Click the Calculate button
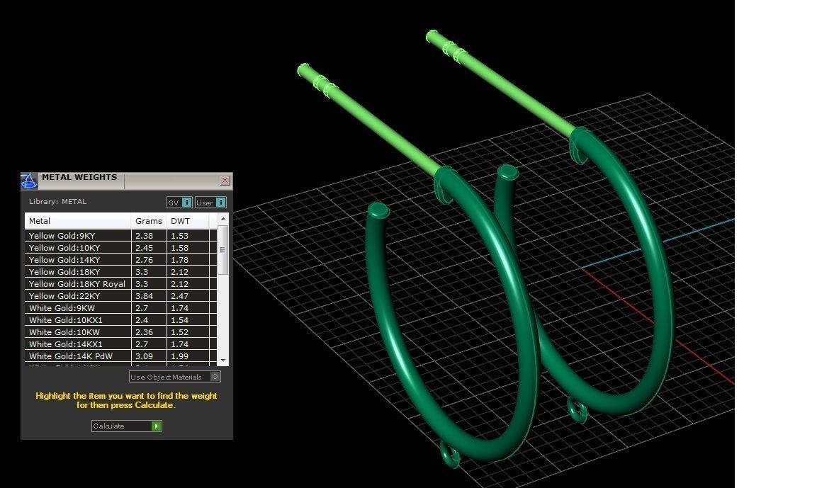Screen dimensions: 817x488 pyautogui.click(x=127, y=426)
